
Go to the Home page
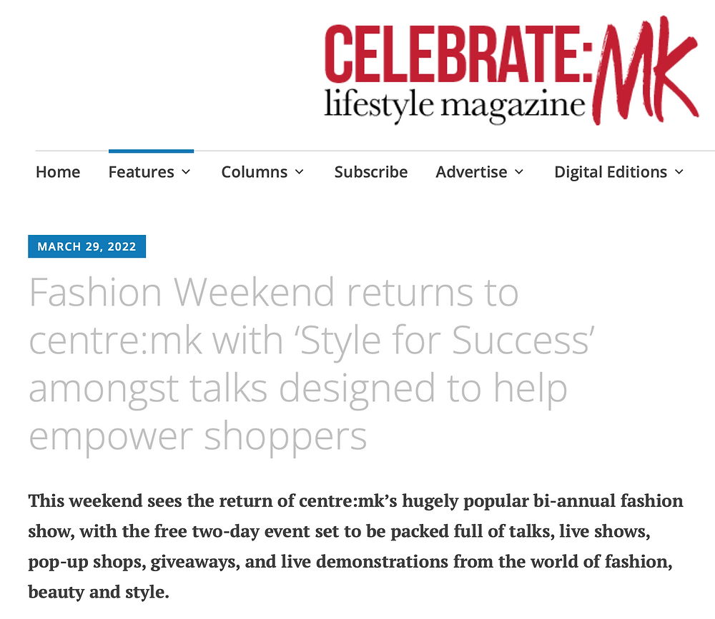(x=58, y=172)
